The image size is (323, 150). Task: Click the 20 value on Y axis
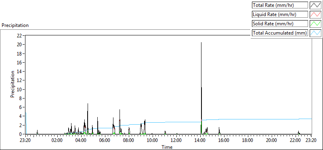click(x=19, y=45)
